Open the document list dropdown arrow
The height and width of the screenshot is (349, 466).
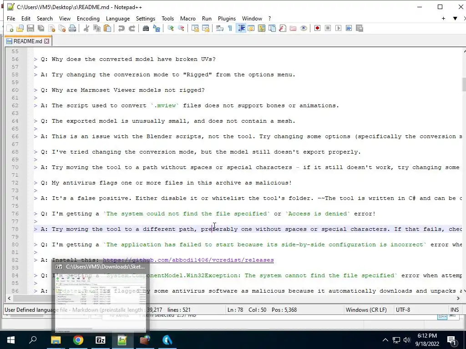pyautogui.click(x=455, y=18)
